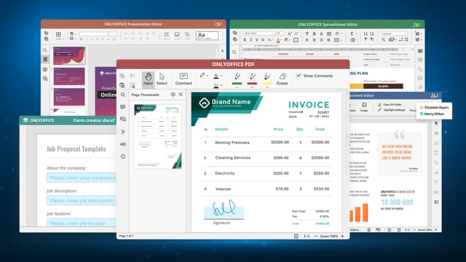
Task: Open theme Aa dropdown in Presentation Editor
Action: (x=220, y=36)
